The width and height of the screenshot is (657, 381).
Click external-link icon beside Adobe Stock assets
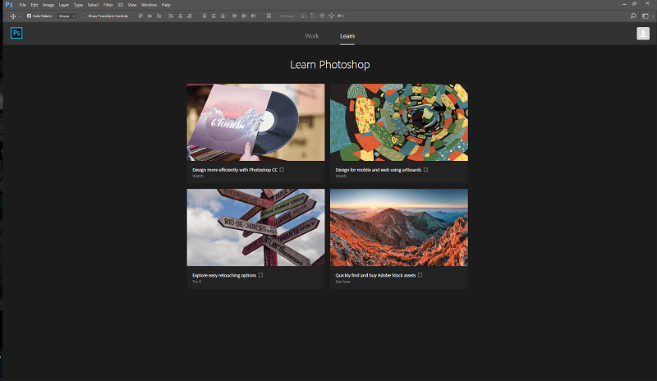[420, 275]
